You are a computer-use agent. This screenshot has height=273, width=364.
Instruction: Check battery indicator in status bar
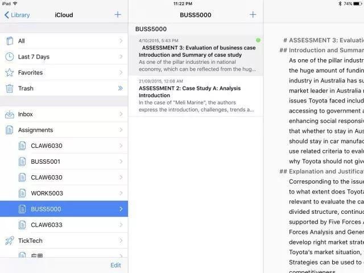pyautogui.click(x=358, y=4)
